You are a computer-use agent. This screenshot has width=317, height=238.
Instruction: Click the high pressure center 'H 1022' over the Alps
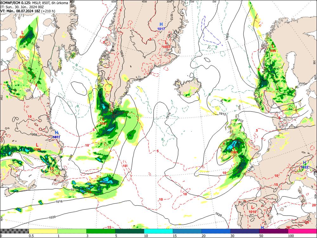click(304, 165)
